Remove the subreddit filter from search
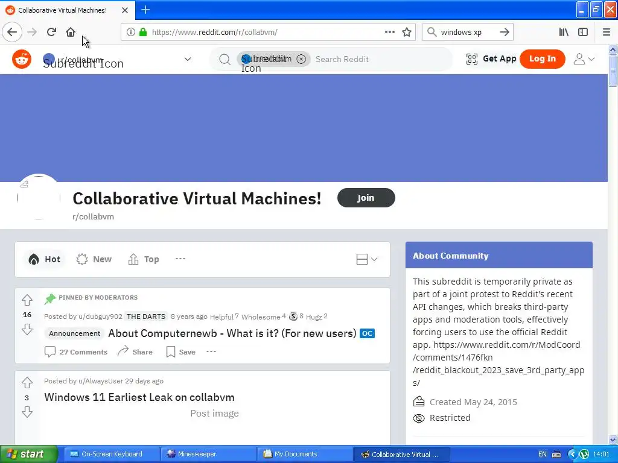618x463 pixels. coord(301,59)
